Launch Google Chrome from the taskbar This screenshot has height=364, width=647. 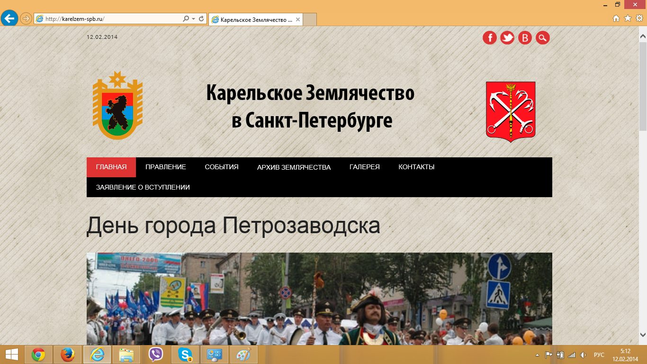point(38,355)
